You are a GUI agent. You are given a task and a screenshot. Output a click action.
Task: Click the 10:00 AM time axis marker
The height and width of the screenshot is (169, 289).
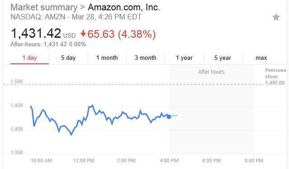41,160
